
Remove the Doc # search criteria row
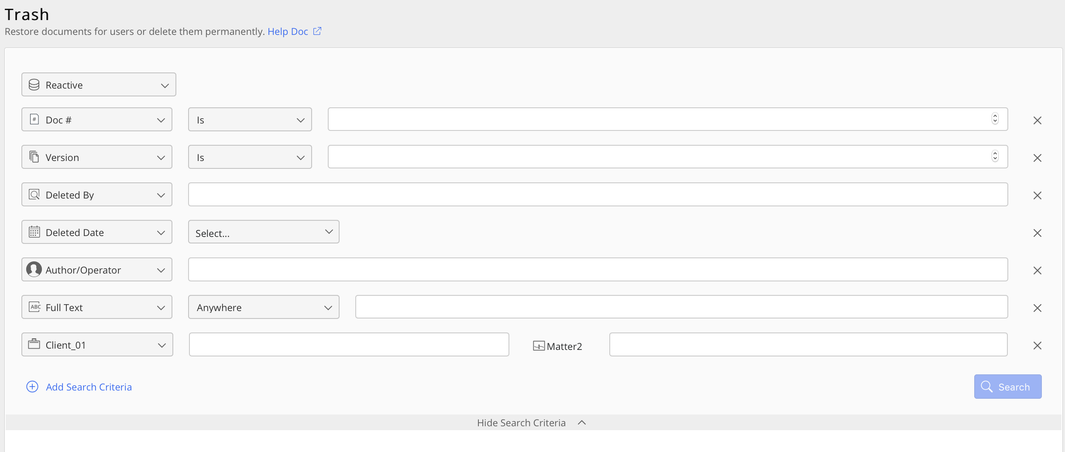point(1037,120)
